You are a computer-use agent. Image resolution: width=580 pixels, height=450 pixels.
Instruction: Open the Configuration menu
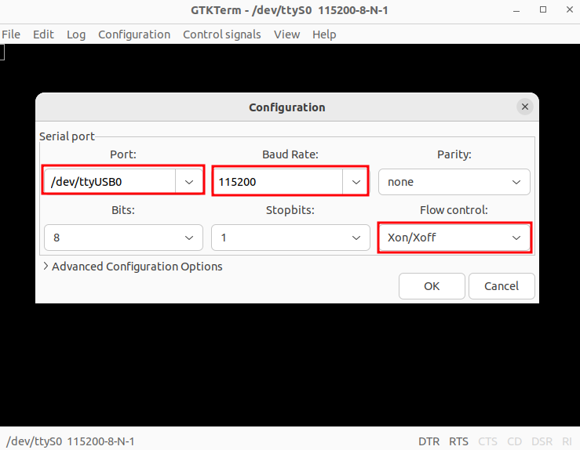click(134, 34)
